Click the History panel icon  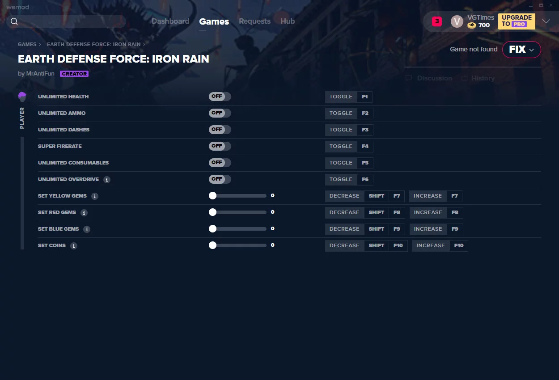click(465, 78)
